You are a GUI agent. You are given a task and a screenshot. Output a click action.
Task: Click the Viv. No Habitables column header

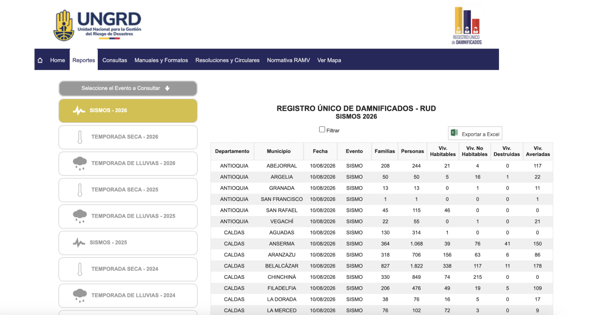coord(474,151)
